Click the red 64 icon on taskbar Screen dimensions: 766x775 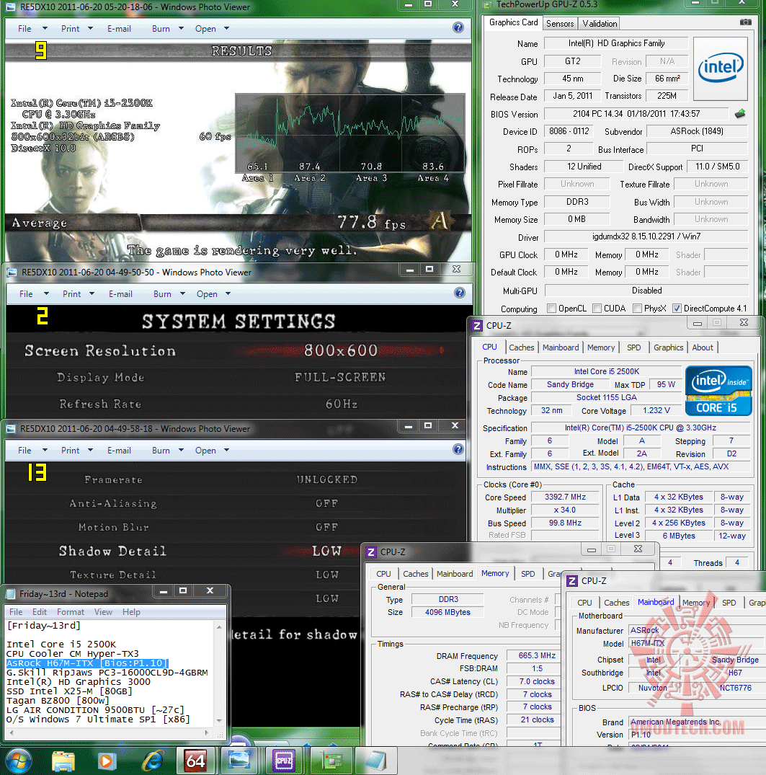click(x=196, y=761)
